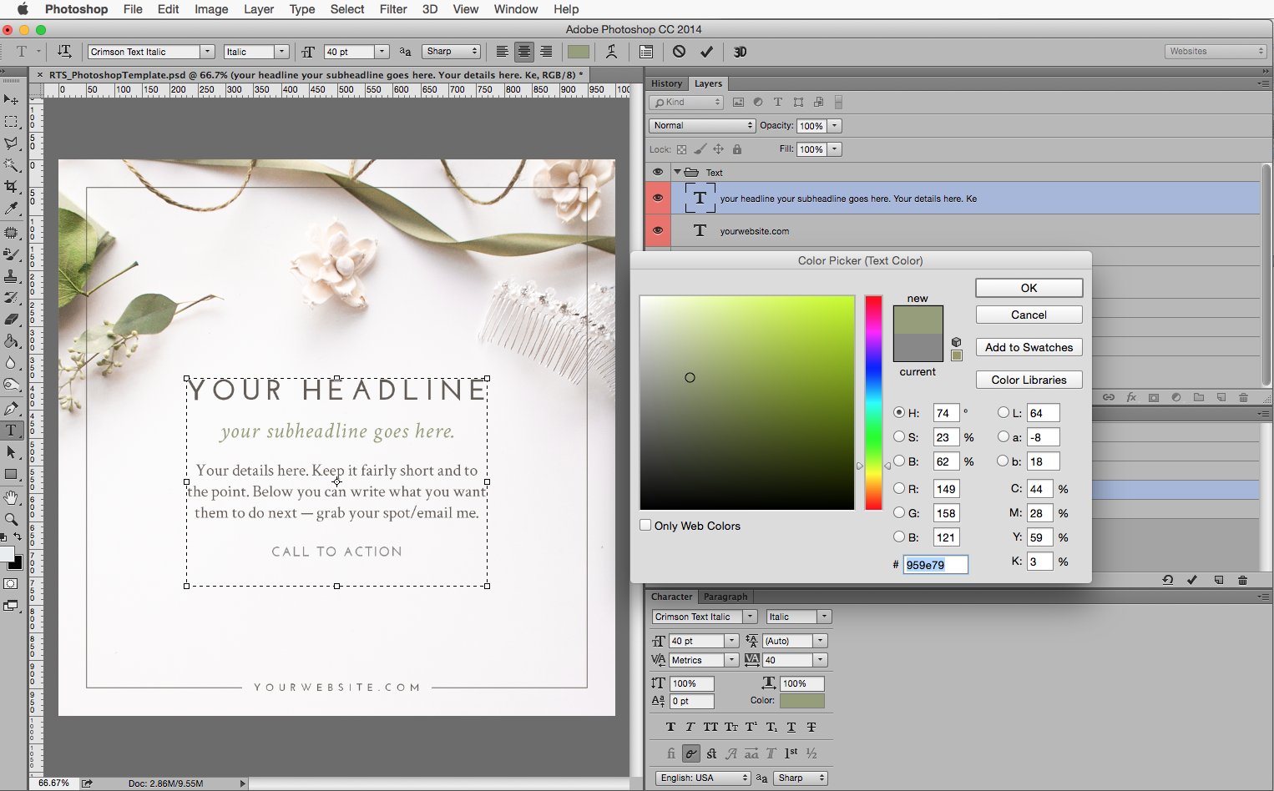Click the Add to Swatches button
The height and width of the screenshot is (791, 1274).
[x=1029, y=347]
